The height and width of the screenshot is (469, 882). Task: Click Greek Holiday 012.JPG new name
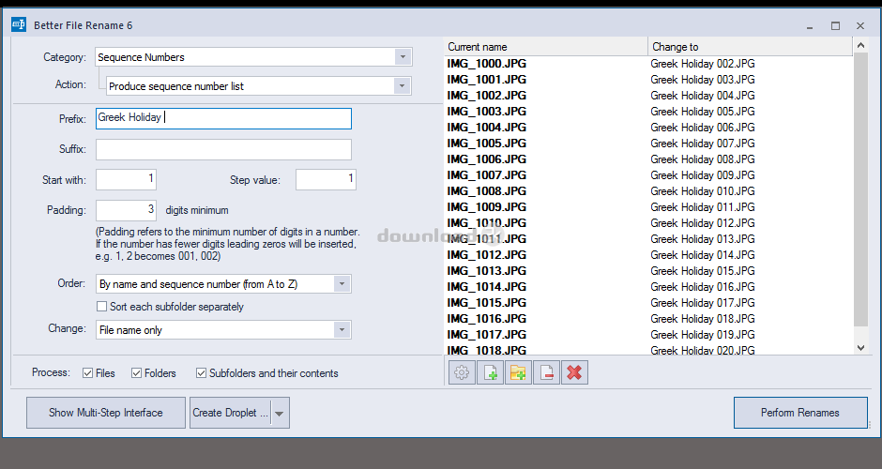click(x=703, y=222)
